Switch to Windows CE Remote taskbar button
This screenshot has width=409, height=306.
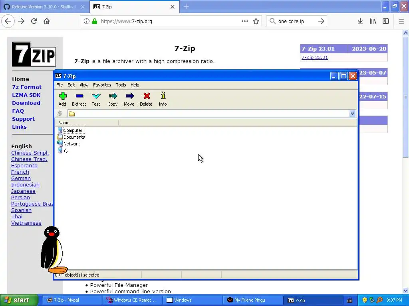tap(132, 300)
